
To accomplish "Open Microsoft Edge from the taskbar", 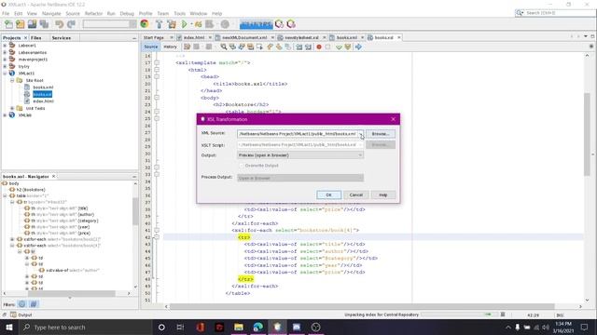I will 257,327.
